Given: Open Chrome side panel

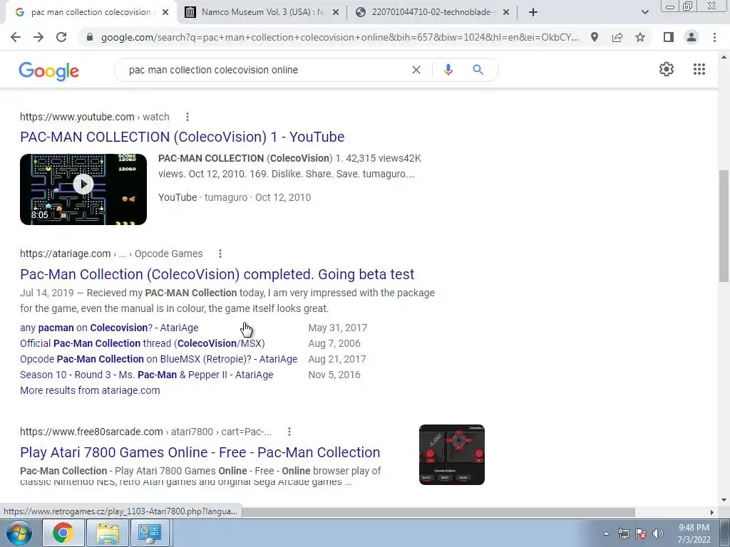Looking at the screenshot, I should click(x=669, y=37).
